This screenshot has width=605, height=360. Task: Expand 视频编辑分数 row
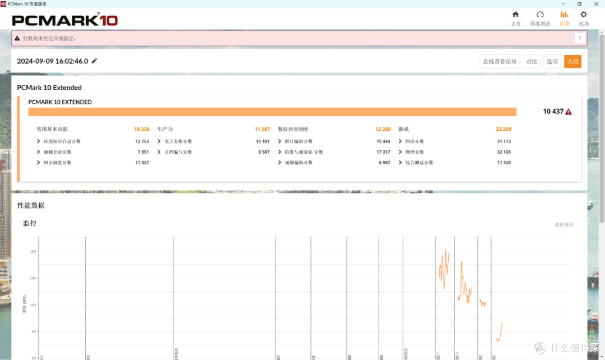tap(280, 163)
